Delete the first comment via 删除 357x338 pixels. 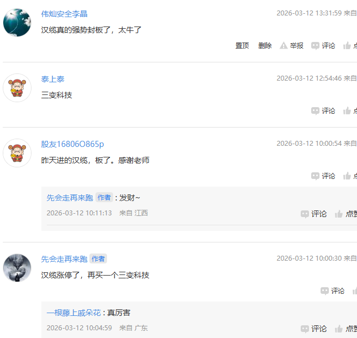[x=265, y=46]
